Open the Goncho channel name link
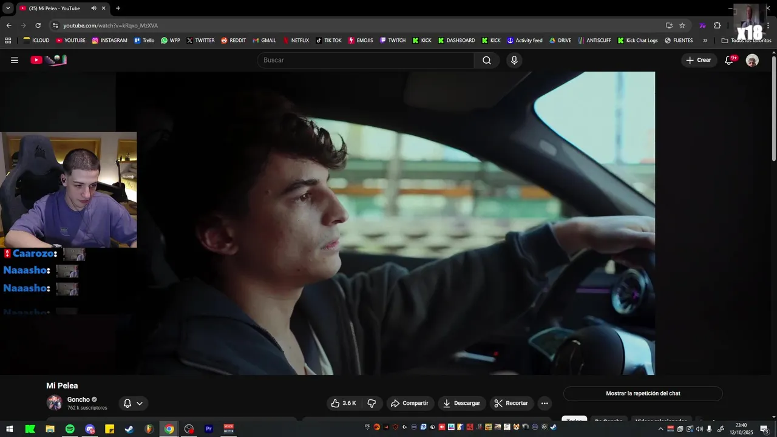 coord(78,399)
